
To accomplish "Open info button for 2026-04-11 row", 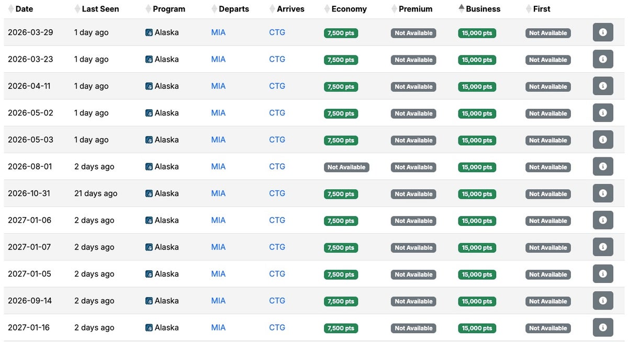I will point(602,86).
